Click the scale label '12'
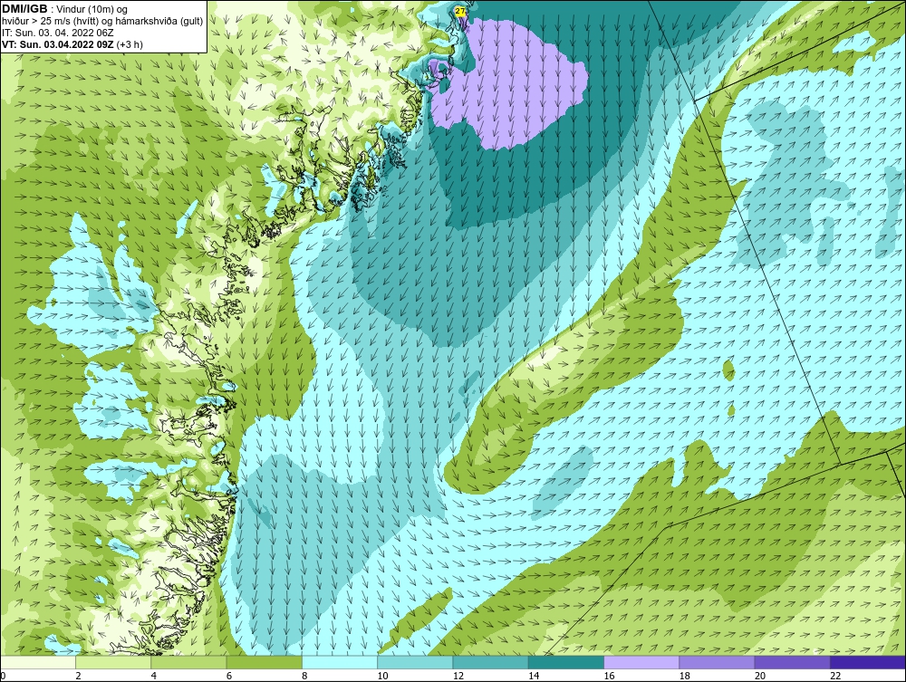The height and width of the screenshot is (682, 906). pos(458,676)
